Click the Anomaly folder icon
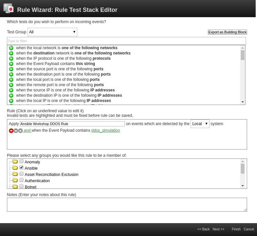This screenshot has height=236, width=257. coord(15,161)
